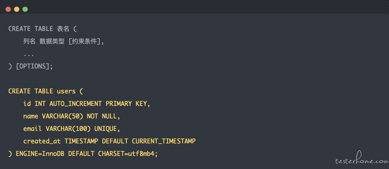Click the email column name
This screenshot has width=389, height=169.
(x=32, y=129)
